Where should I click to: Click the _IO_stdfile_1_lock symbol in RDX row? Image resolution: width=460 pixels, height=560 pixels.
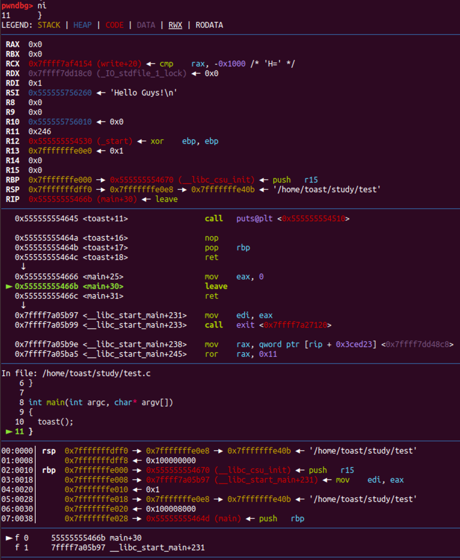point(141,73)
